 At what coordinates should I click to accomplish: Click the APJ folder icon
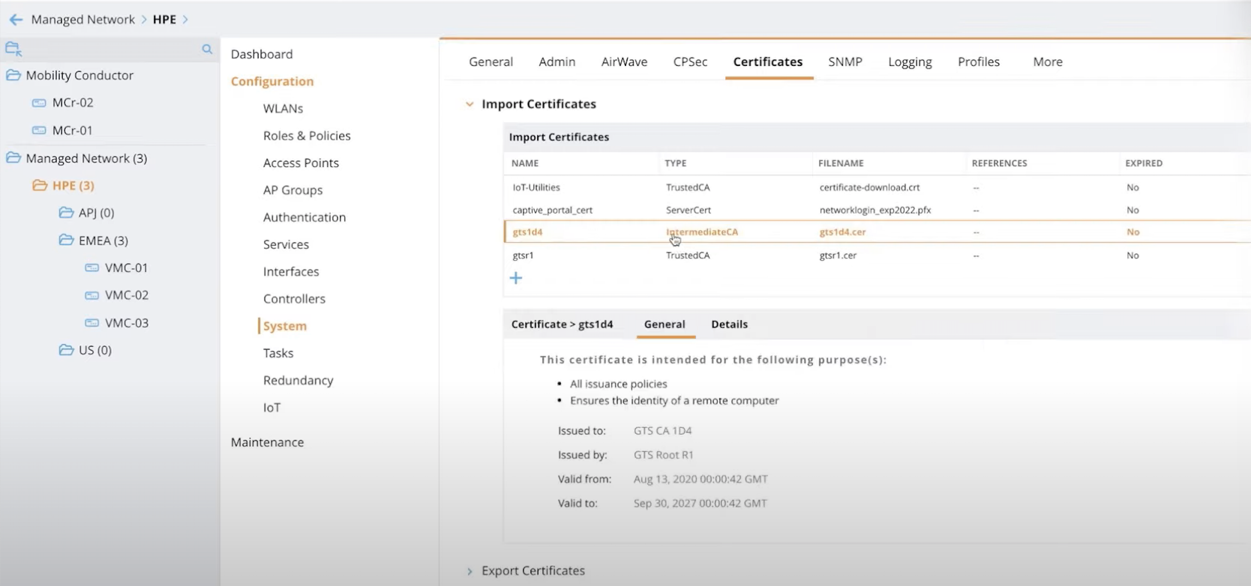tap(66, 213)
